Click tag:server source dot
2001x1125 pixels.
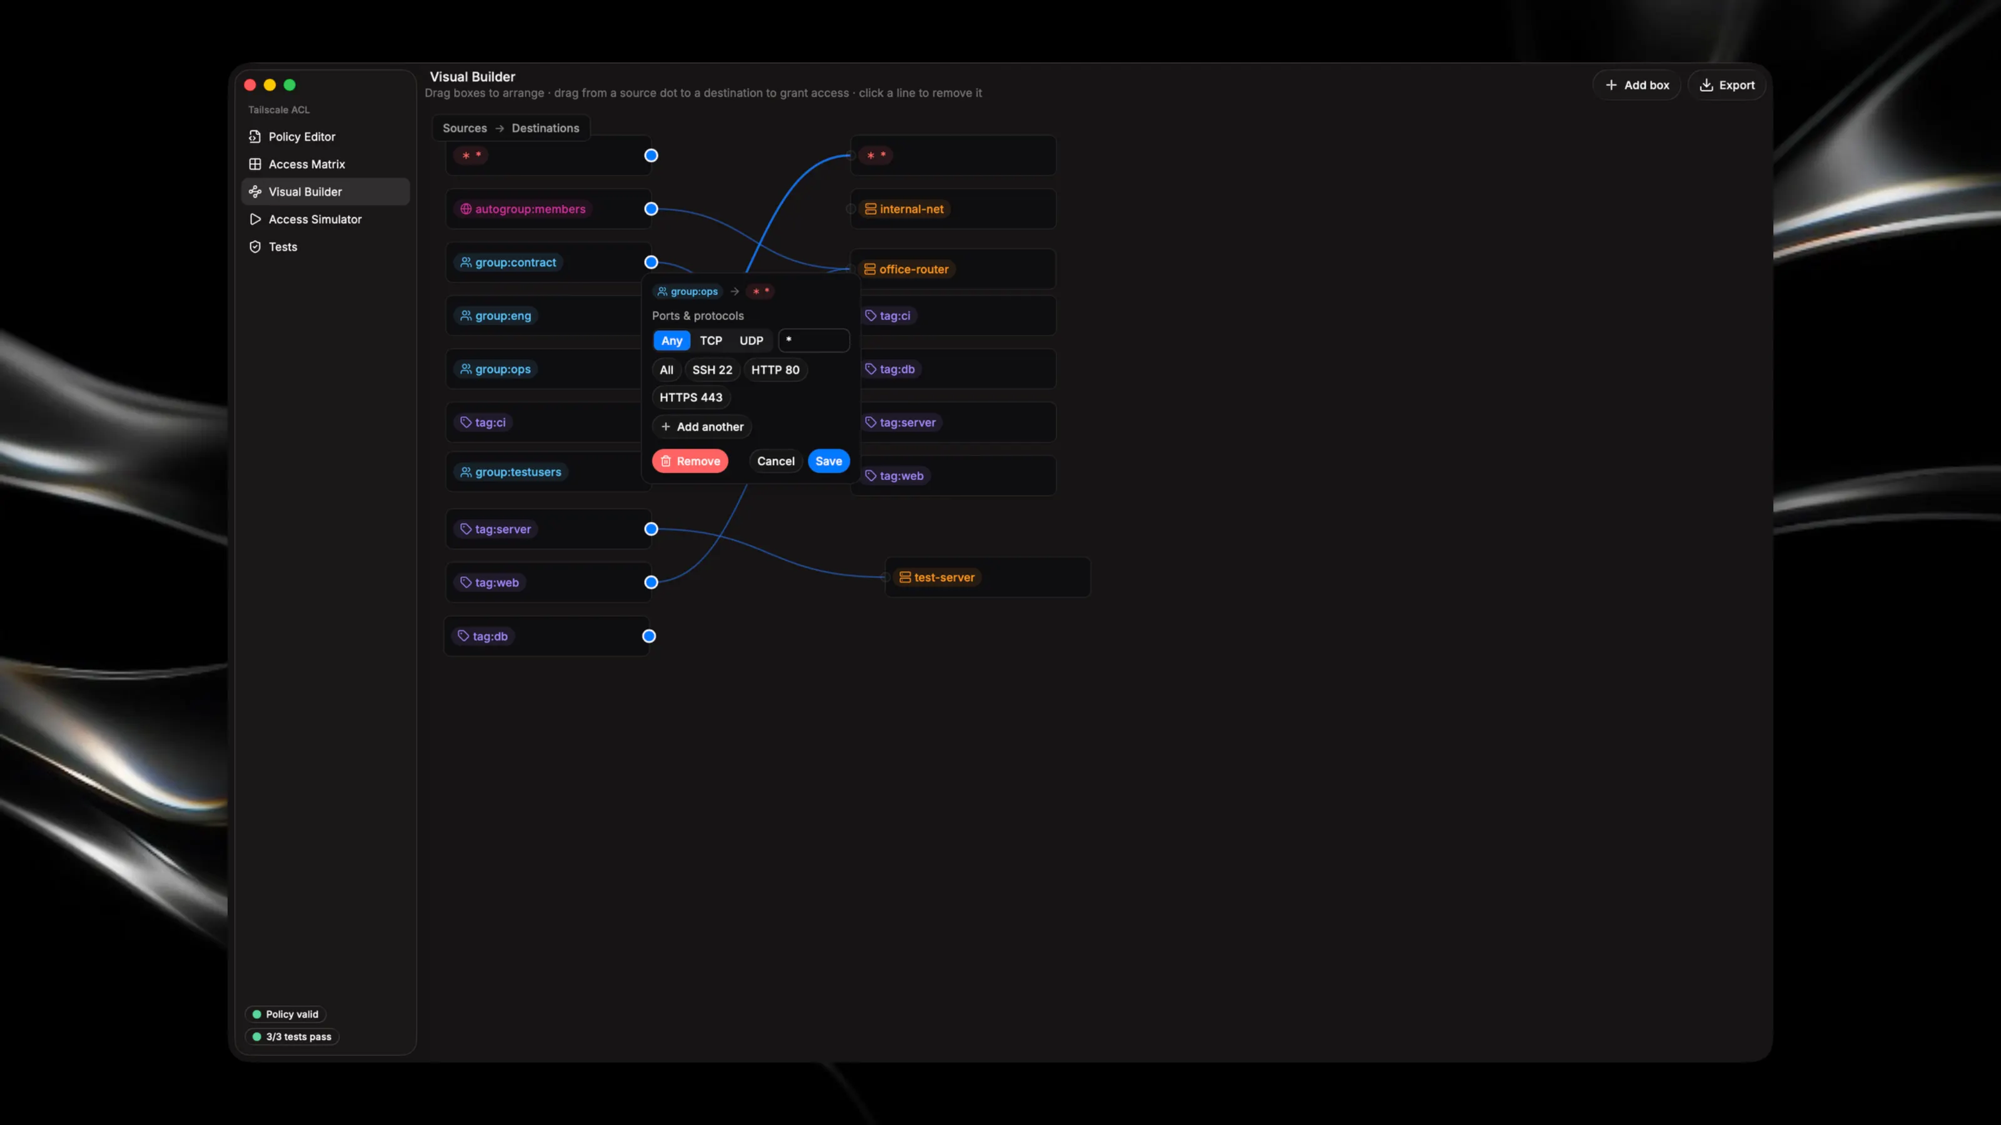coord(651,529)
